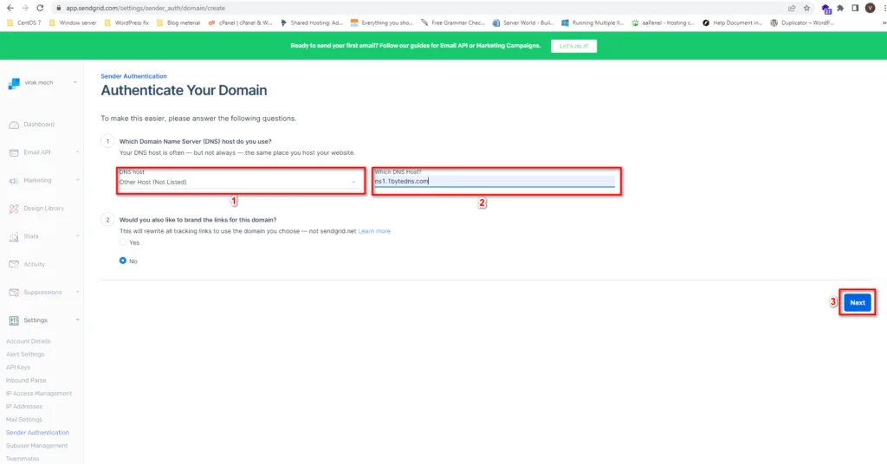Open API Keys settings page
This screenshot has height=464, width=887.
click(18, 367)
